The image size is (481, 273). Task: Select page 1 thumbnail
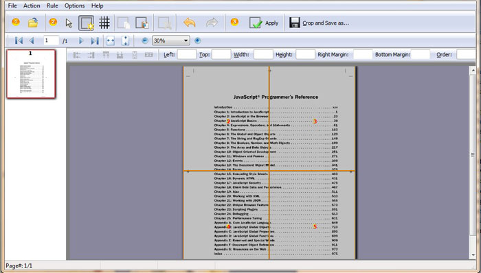(31, 74)
